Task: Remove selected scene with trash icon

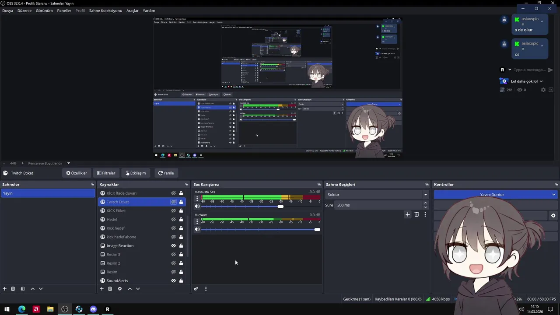Action: (13, 289)
